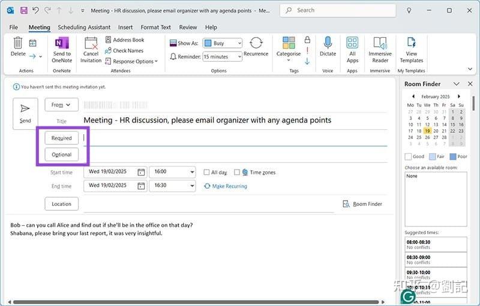
Task: Open the File menu
Action: tap(13, 27)
